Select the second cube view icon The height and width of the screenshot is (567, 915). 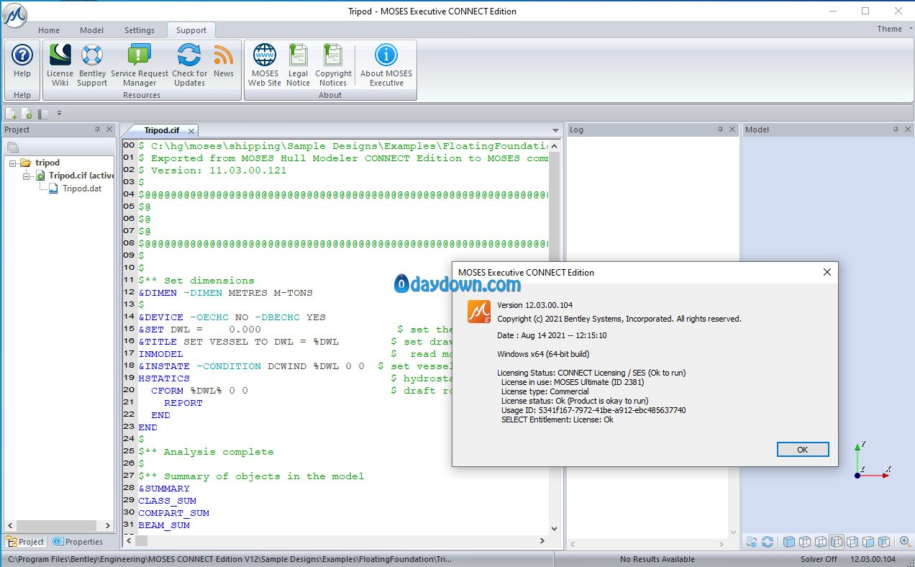[805, 542]
